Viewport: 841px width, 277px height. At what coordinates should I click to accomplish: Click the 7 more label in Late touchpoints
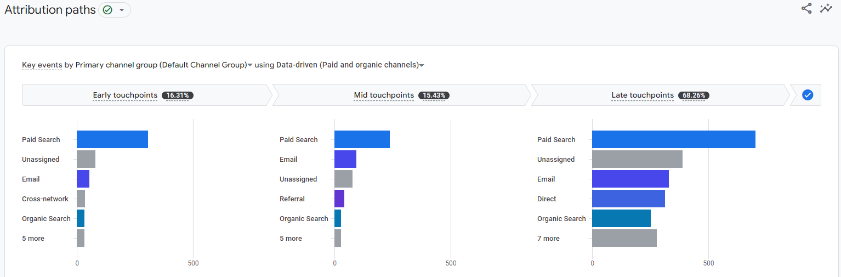pyautogui.click(x=548, y=239)
